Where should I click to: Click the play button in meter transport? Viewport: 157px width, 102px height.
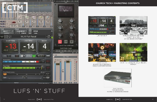tap(22, 56)
